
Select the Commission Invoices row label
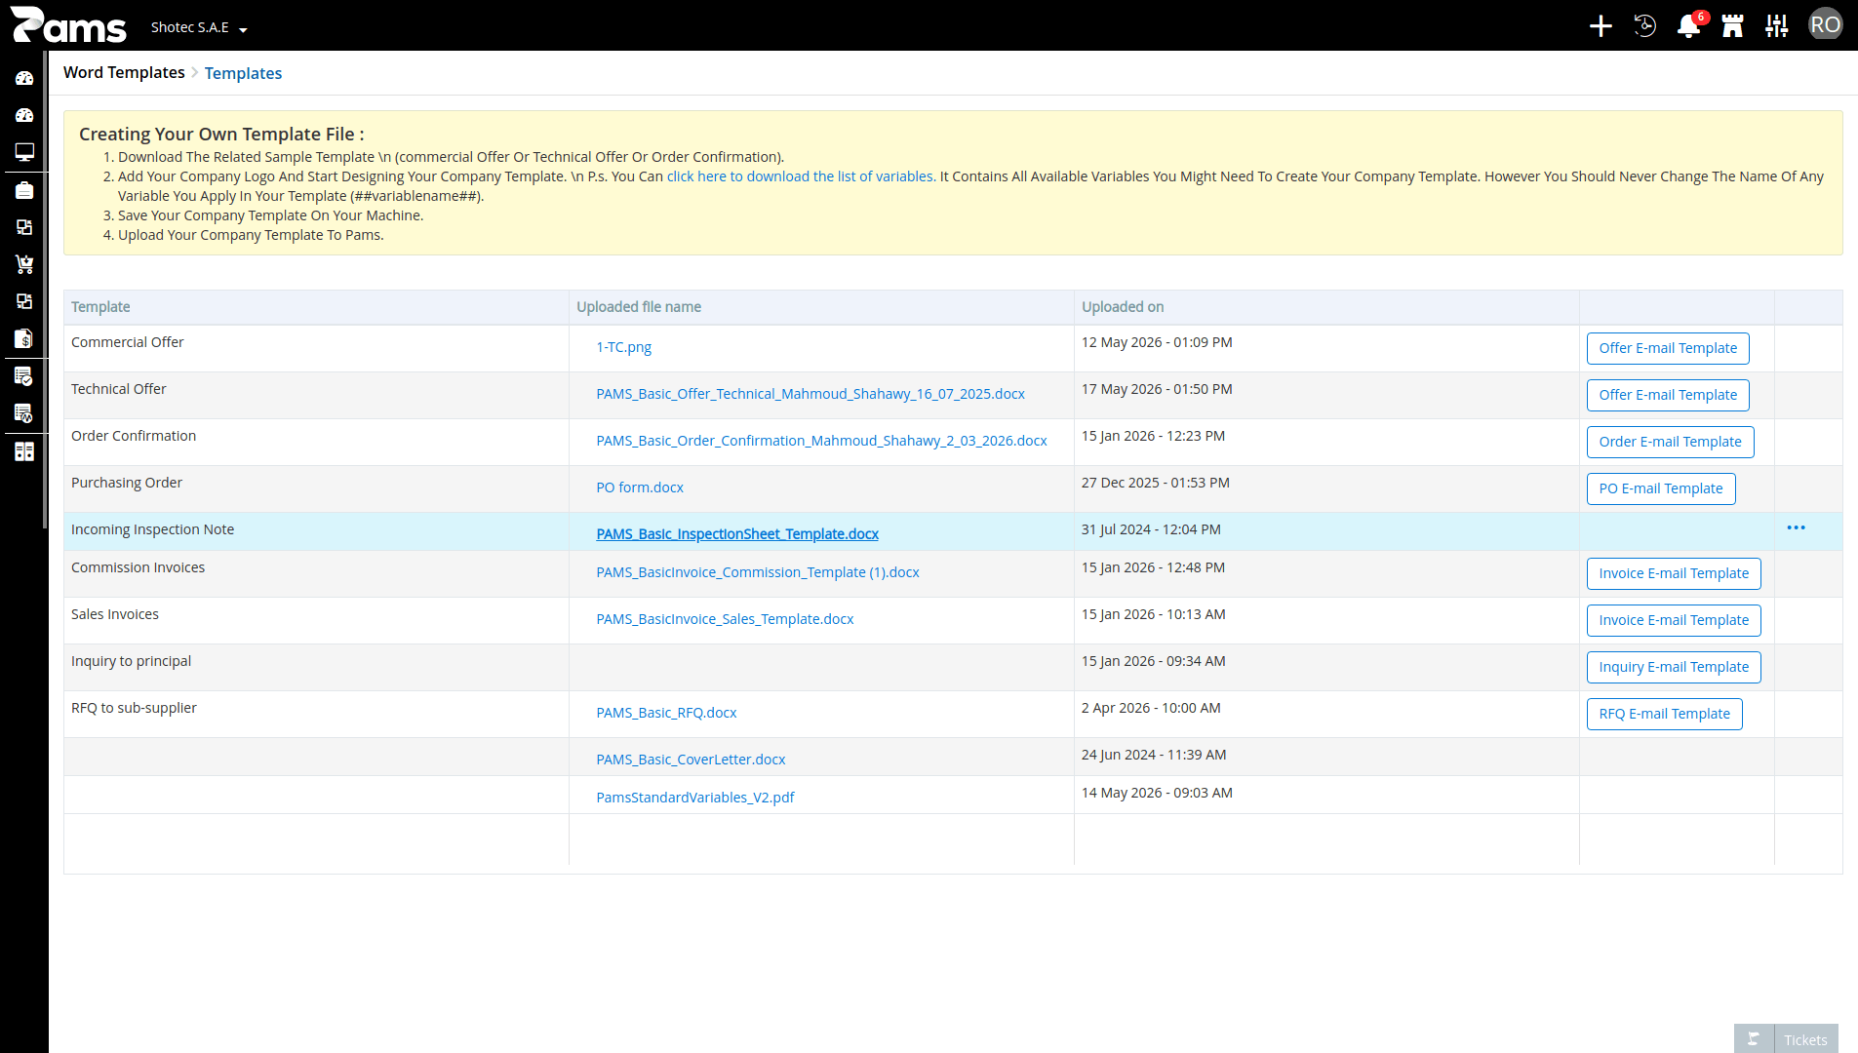[x=138, y=567]
